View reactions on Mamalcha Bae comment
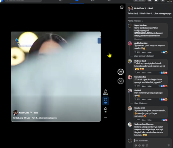173x148 pixels. click(x=163, y=86)
